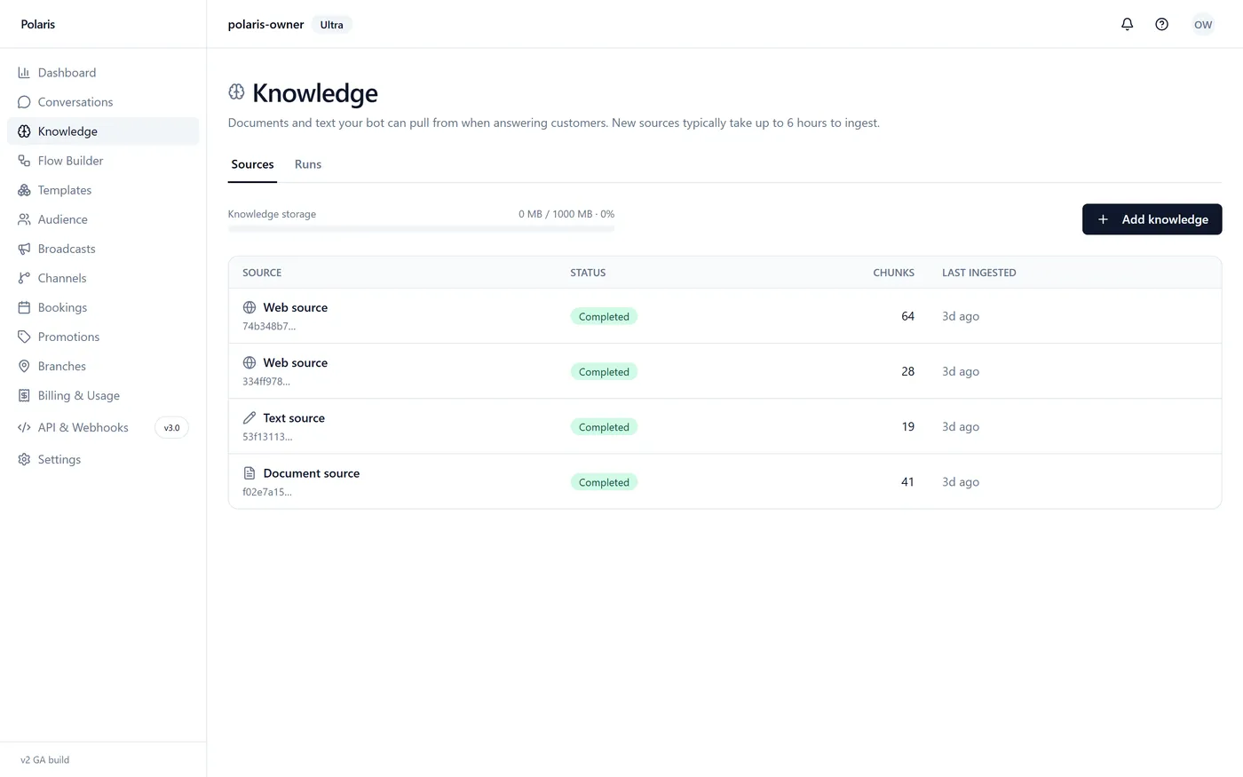Switch to the Runs tab
This screenshot has width=1243, height=777.
(308, 164)
